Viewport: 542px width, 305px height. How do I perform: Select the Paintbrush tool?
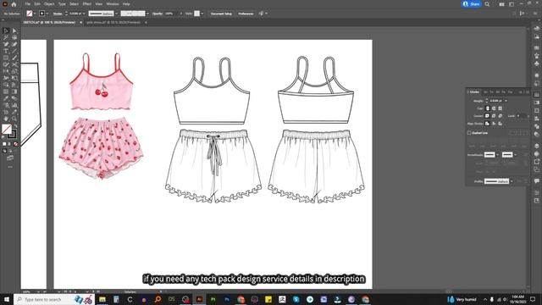14,58
